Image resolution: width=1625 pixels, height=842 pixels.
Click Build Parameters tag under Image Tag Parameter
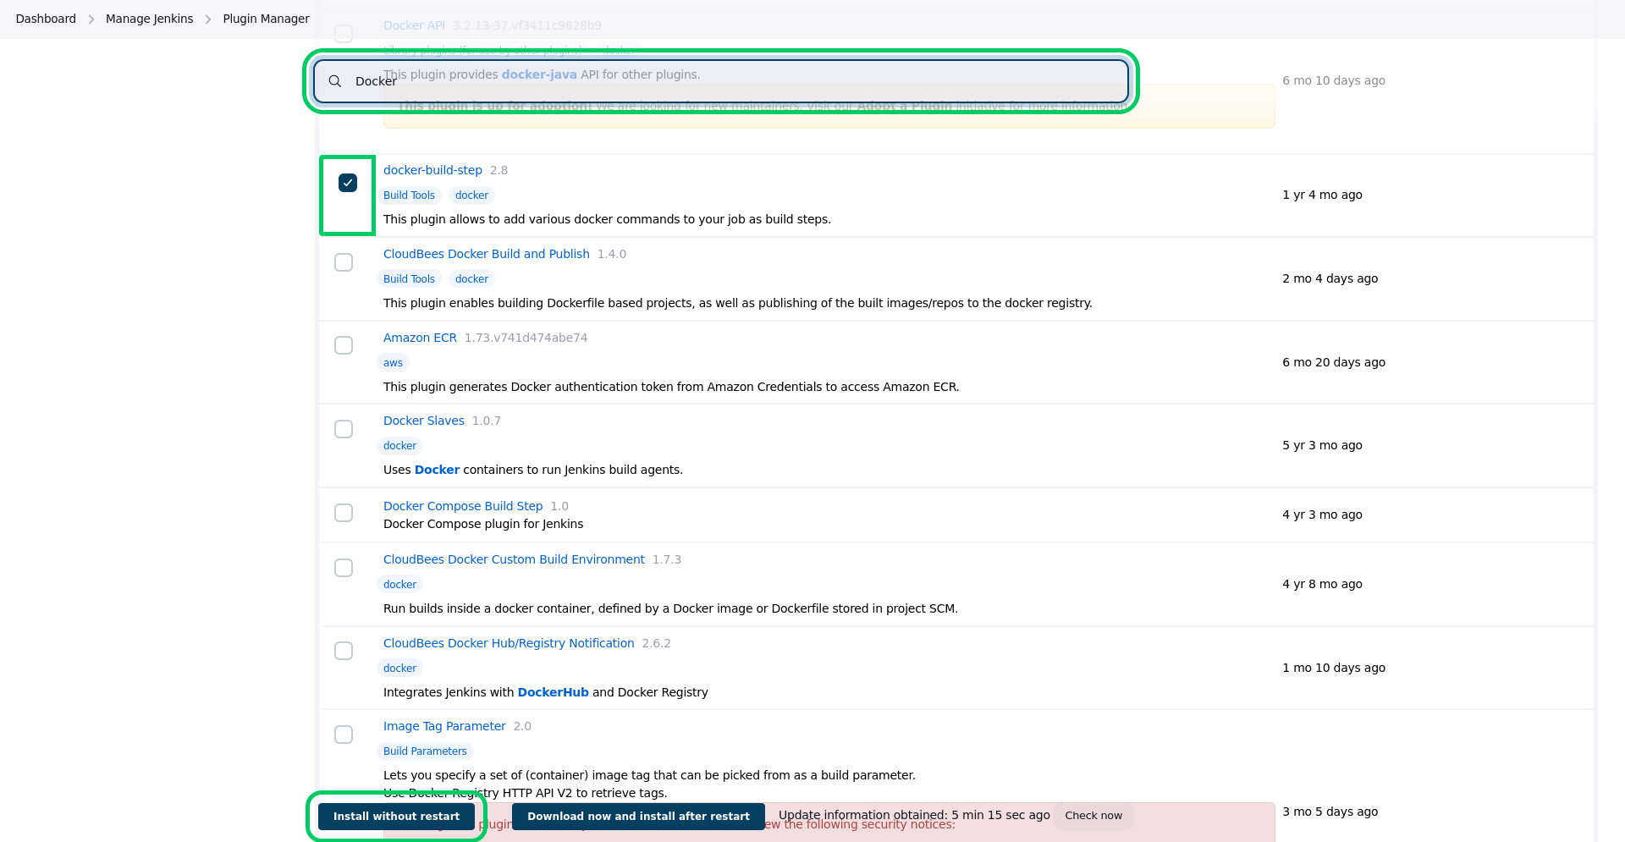pos(425,751)
